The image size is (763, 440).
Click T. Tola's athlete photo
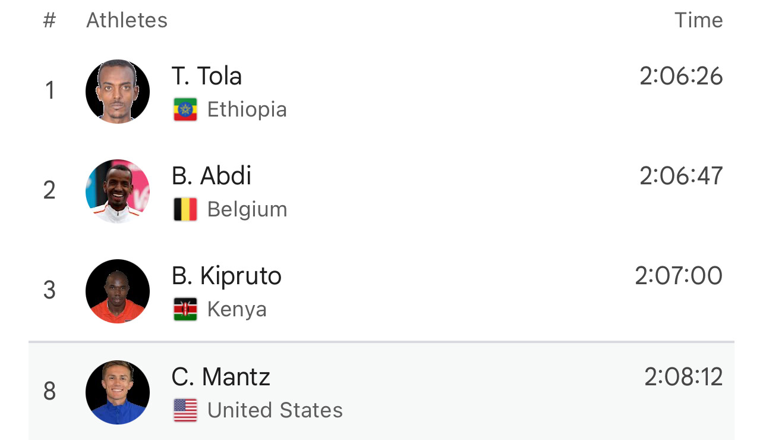pos(118,91)
